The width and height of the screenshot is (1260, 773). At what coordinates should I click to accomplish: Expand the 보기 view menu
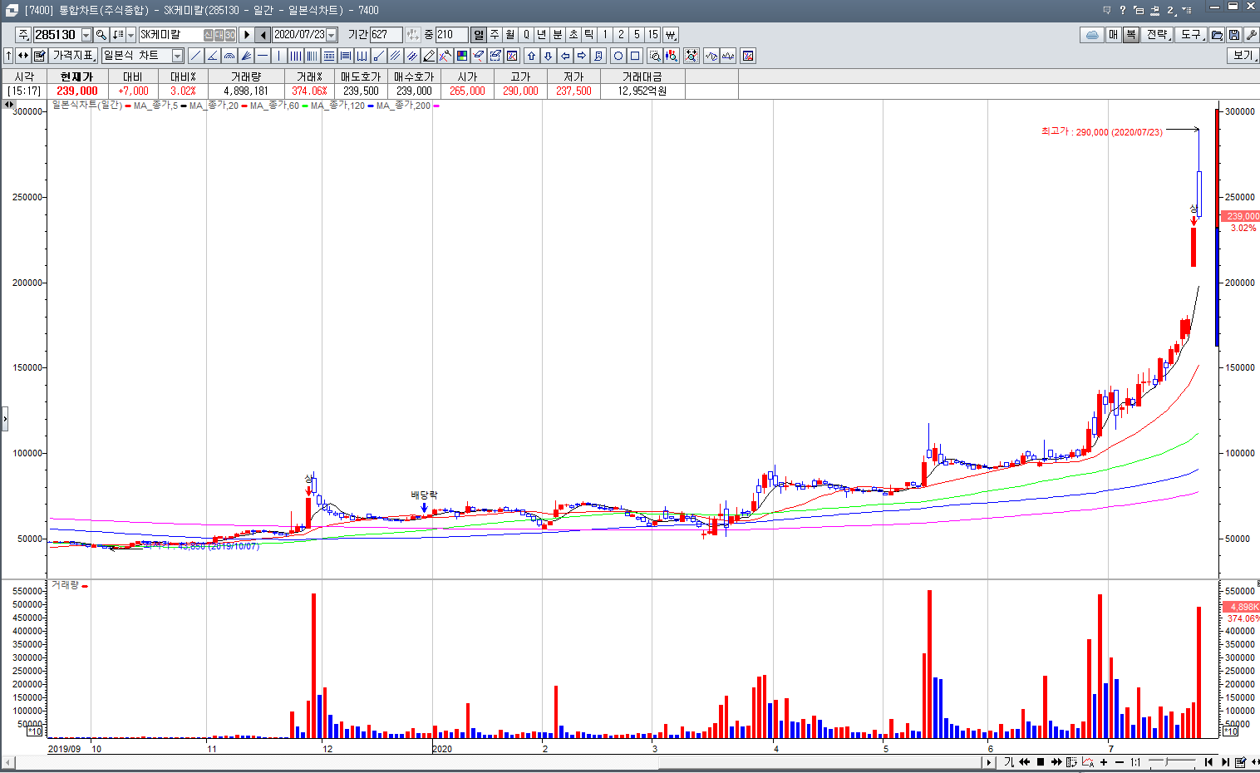pos(1243,56)
